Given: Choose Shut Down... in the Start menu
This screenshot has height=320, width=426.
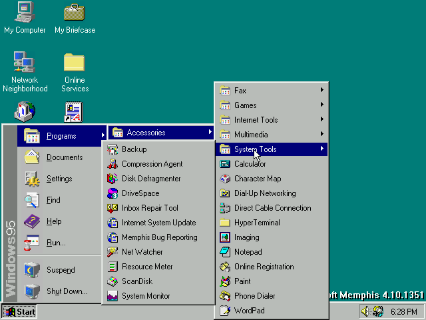Looking at the screenshot, I should pyautogui.click(x=59, y=291).
